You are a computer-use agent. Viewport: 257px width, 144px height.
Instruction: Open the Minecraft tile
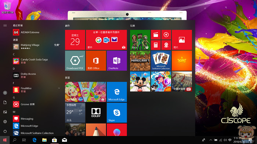pos(140,60)
